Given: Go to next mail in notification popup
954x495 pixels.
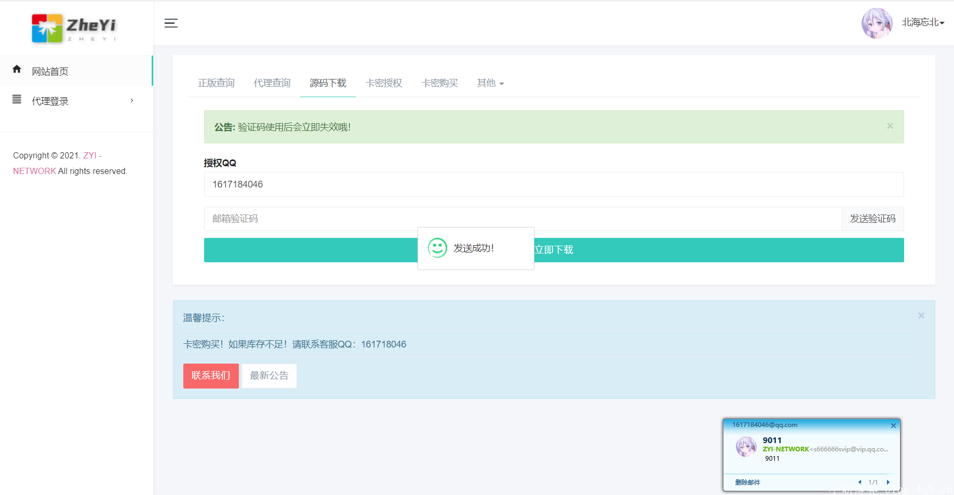Looking at the screenshot, I should pyautogui.click(x=888, y=483).
